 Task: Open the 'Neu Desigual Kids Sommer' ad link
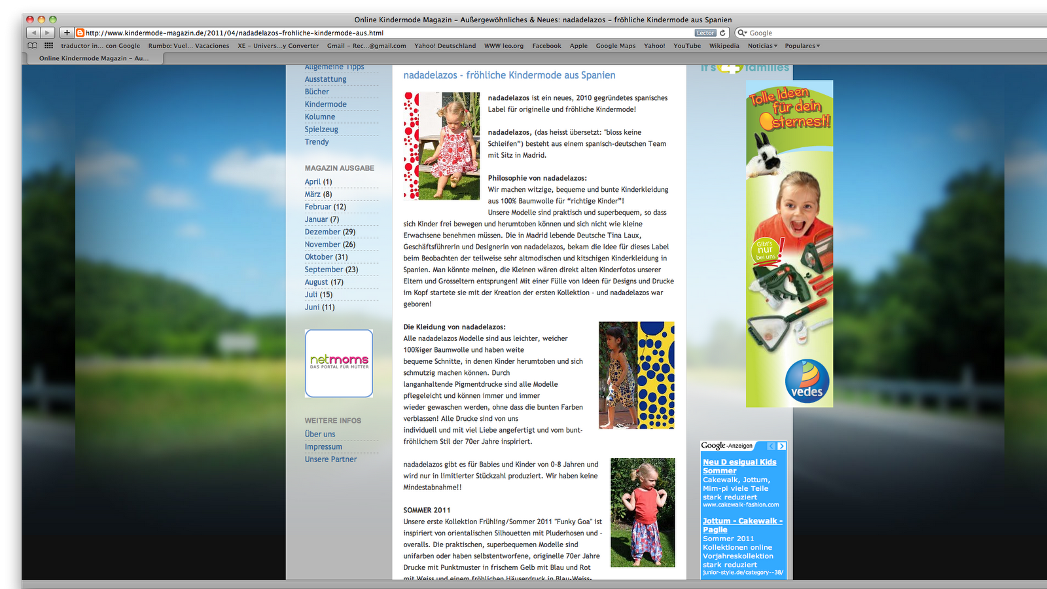pyautogui.click(x=739, y=466)
